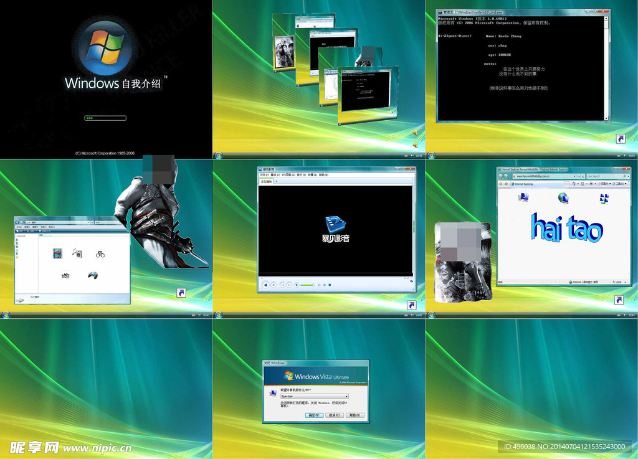This screenshot has width=638, height=459.
Task: Click the drive icon in Explorer details pane
Action: pyautogui.click(x=19, y=300)
